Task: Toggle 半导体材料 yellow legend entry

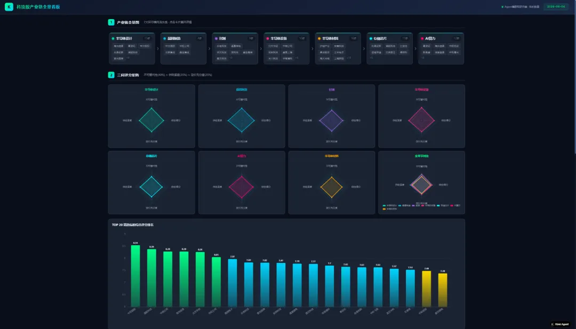Action: tap(390, 209)
